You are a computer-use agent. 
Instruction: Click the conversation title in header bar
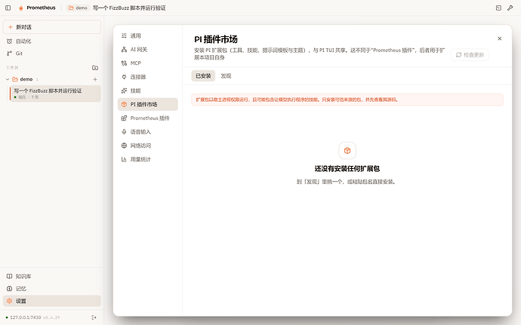click(x=129, y=8)
